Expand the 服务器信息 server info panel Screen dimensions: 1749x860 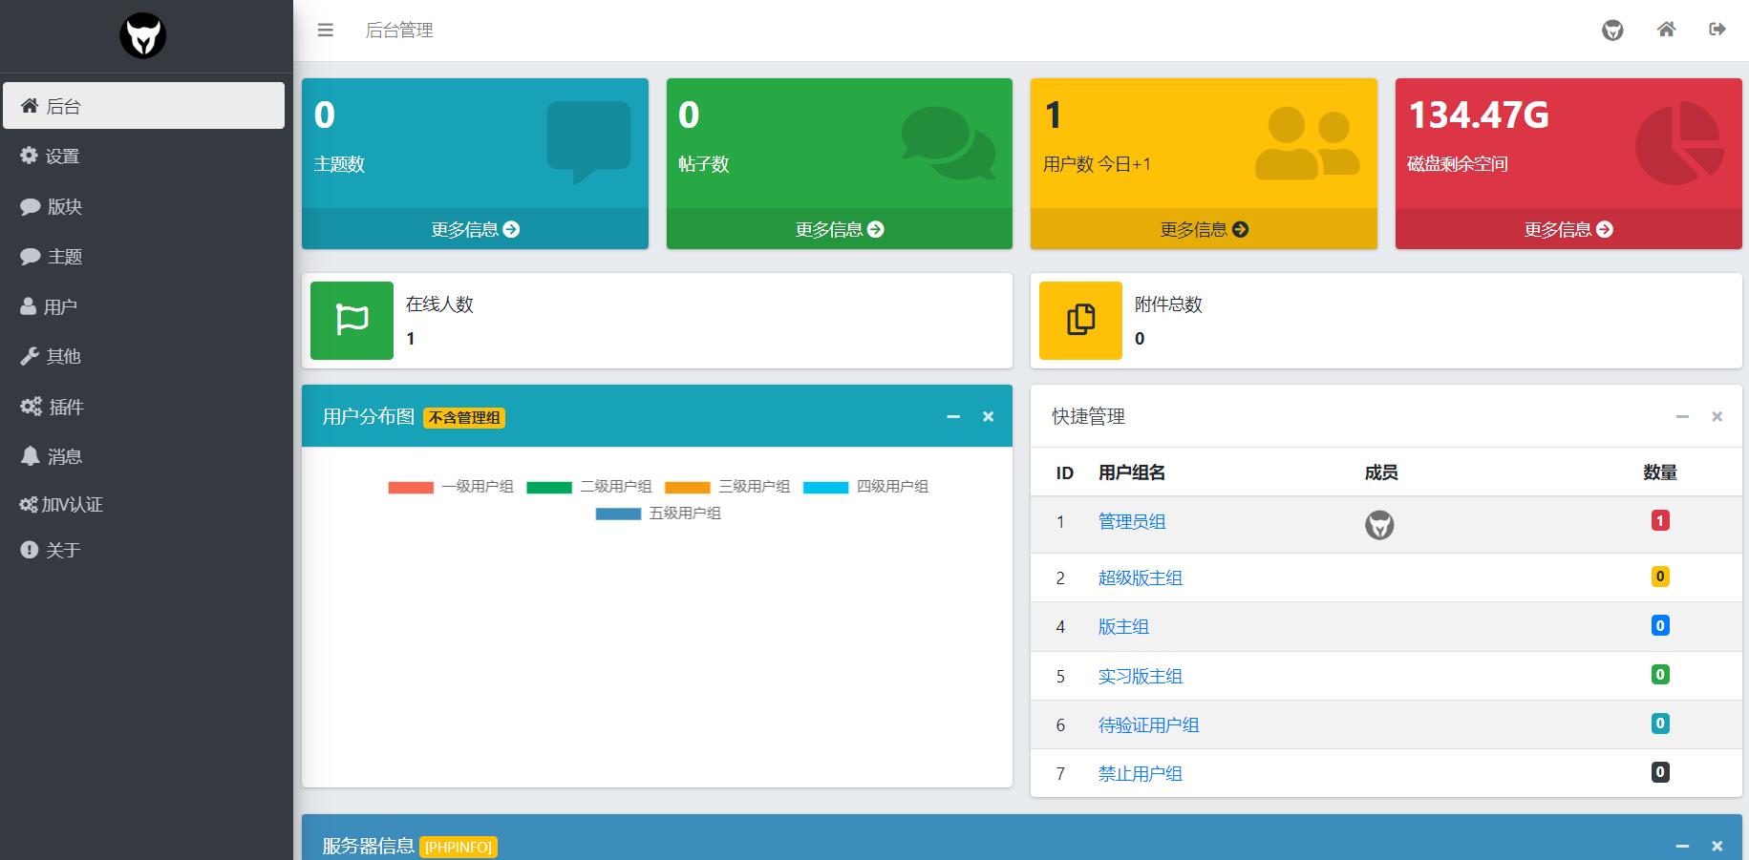1680,846
